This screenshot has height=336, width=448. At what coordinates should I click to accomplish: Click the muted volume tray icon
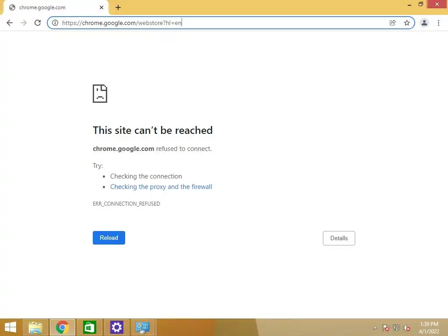coord(407,328)
